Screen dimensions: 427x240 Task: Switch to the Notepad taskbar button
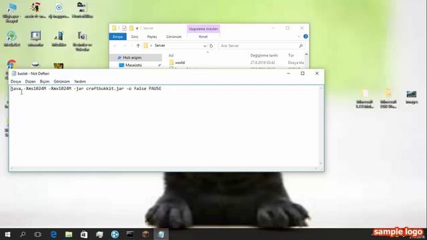[x=161, y=234]
